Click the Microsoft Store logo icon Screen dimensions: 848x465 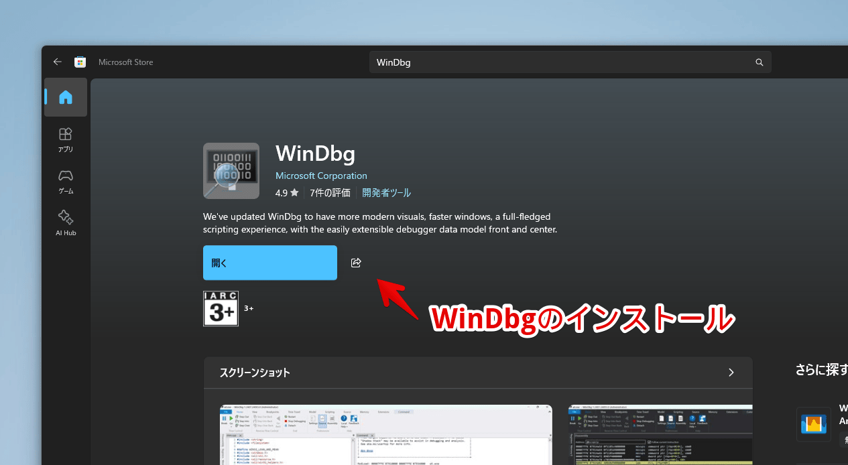80,62
